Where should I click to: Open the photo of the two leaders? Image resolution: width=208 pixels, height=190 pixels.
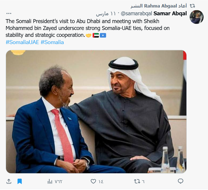96,111
